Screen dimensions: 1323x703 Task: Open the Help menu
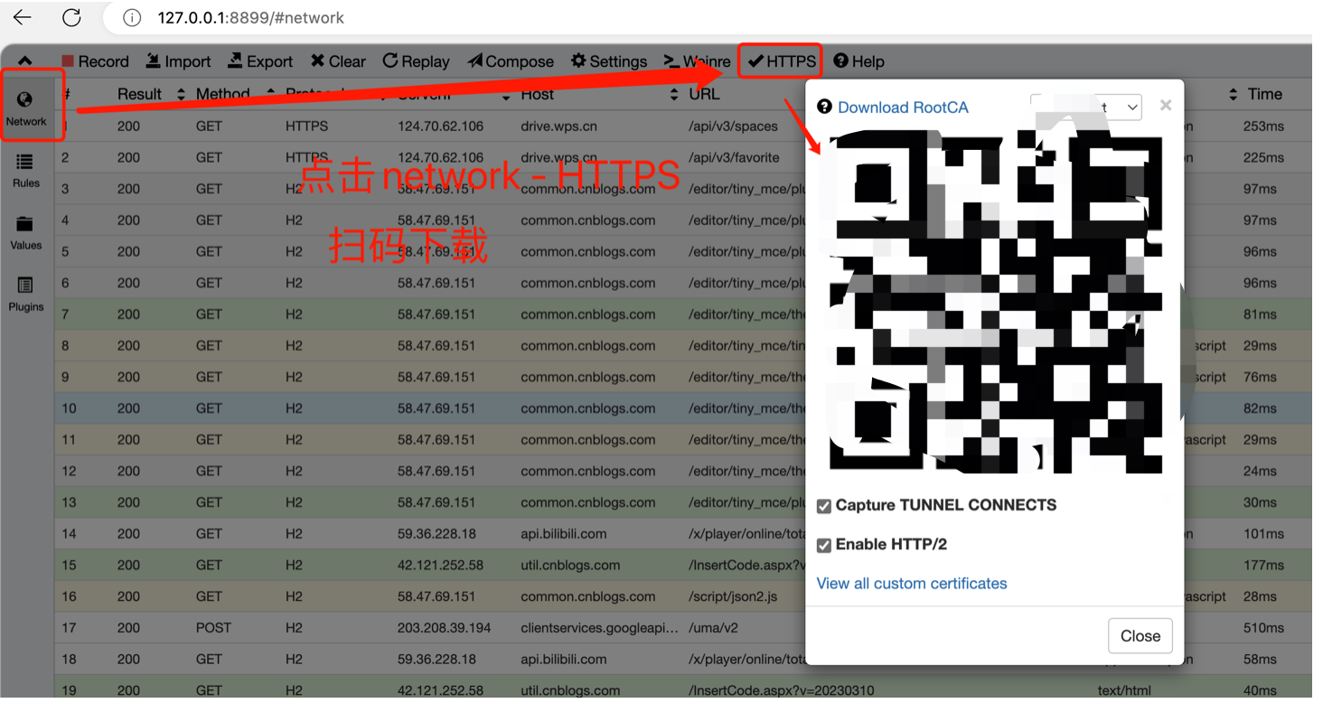coord(859,61)
